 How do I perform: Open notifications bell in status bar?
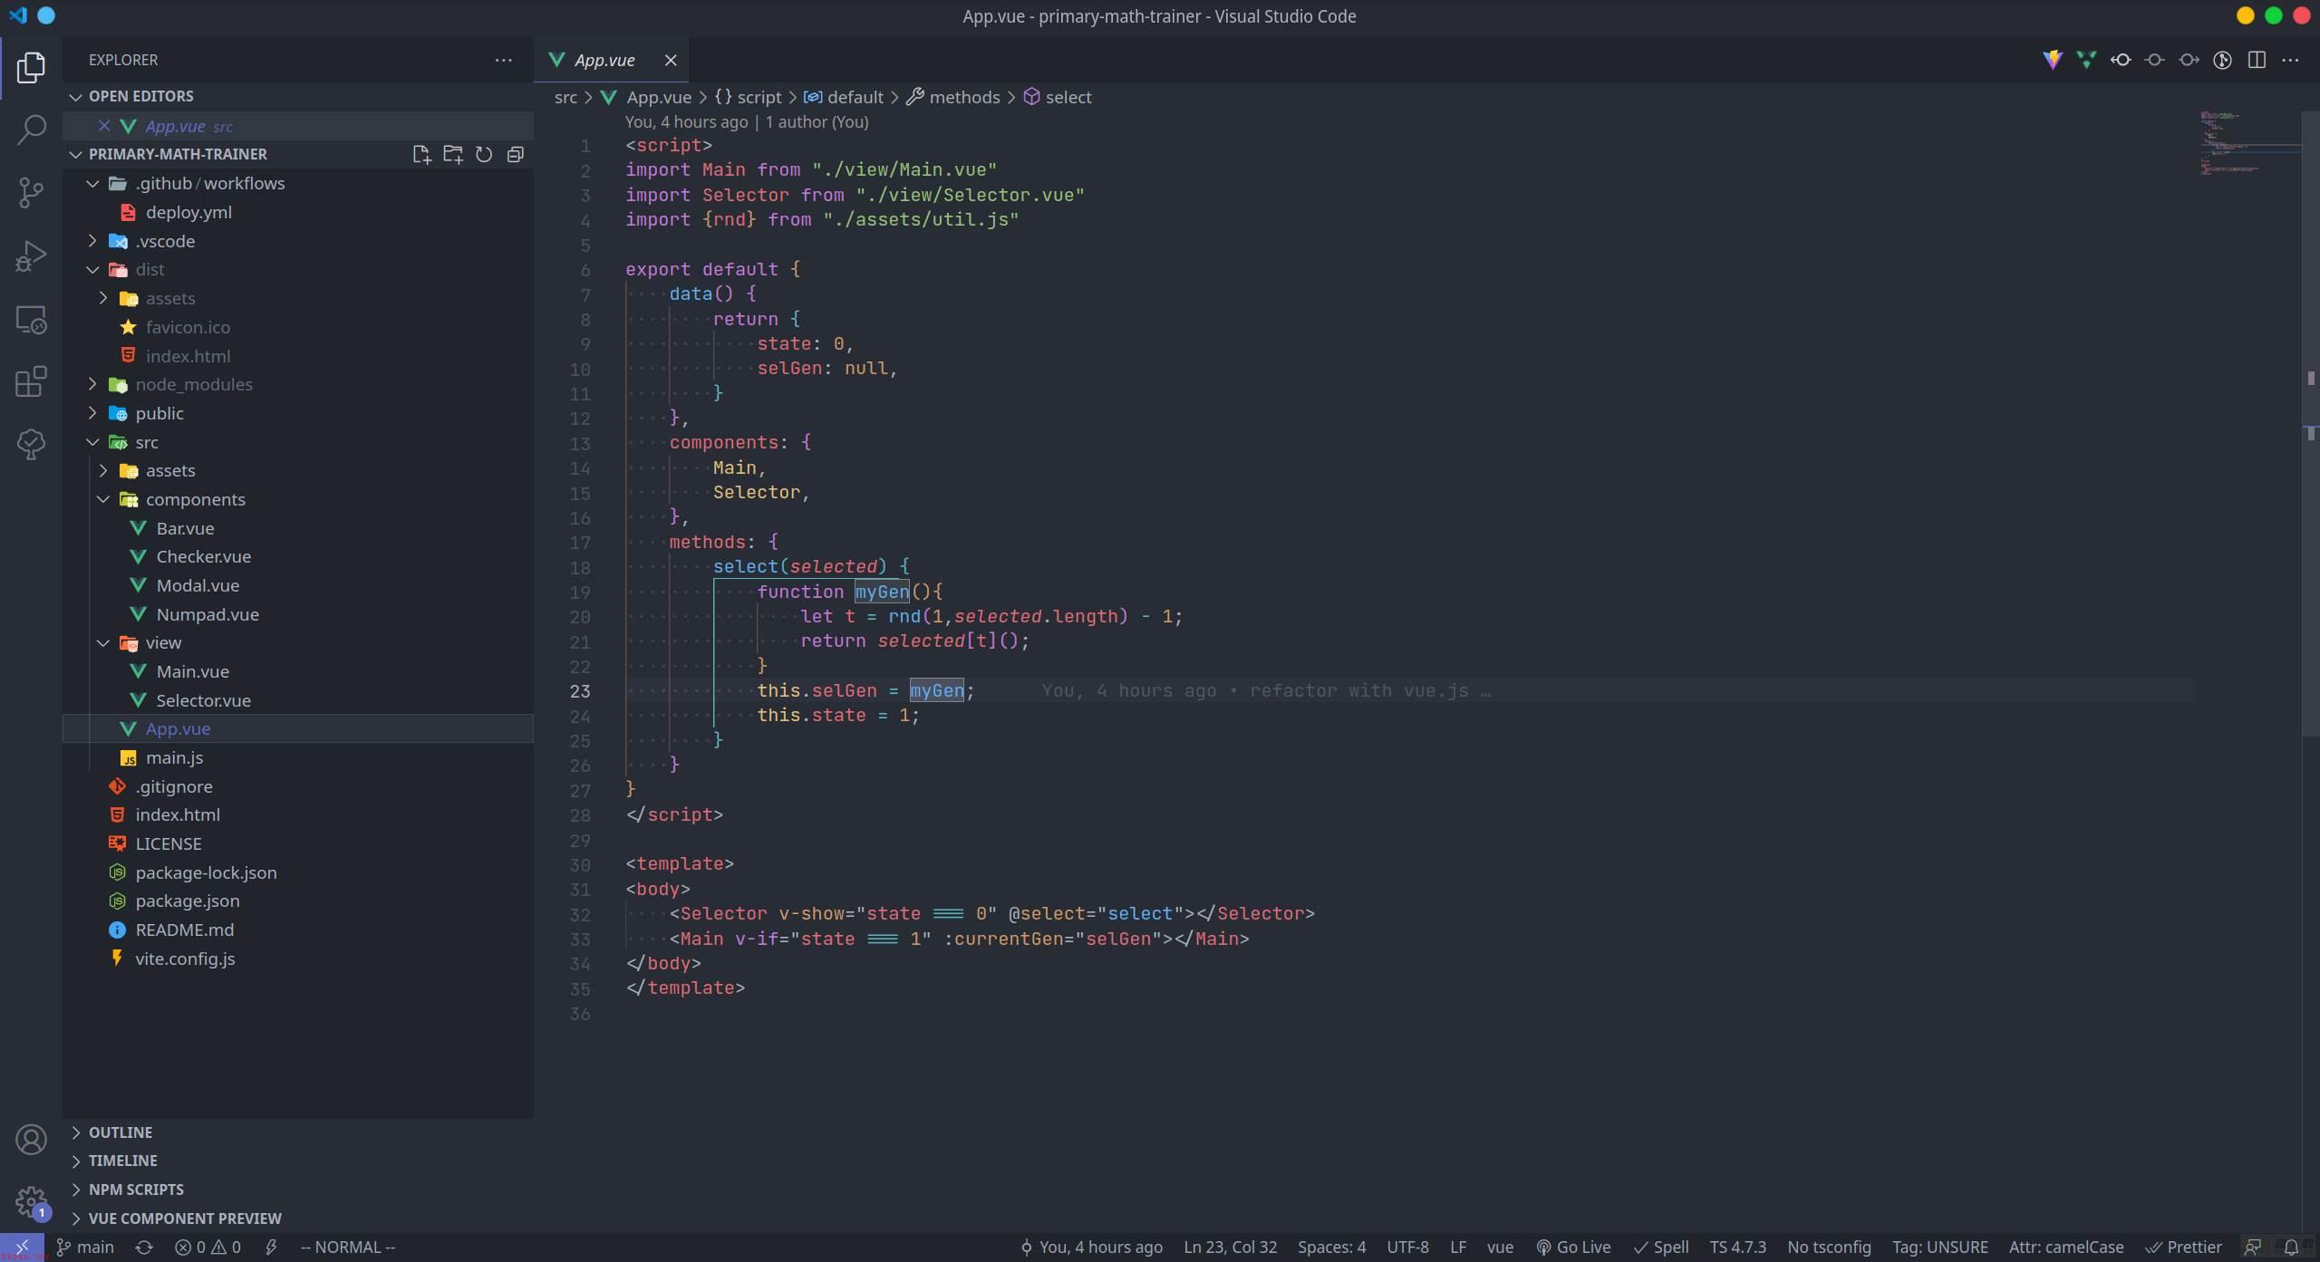(x=2291, y=1248)
